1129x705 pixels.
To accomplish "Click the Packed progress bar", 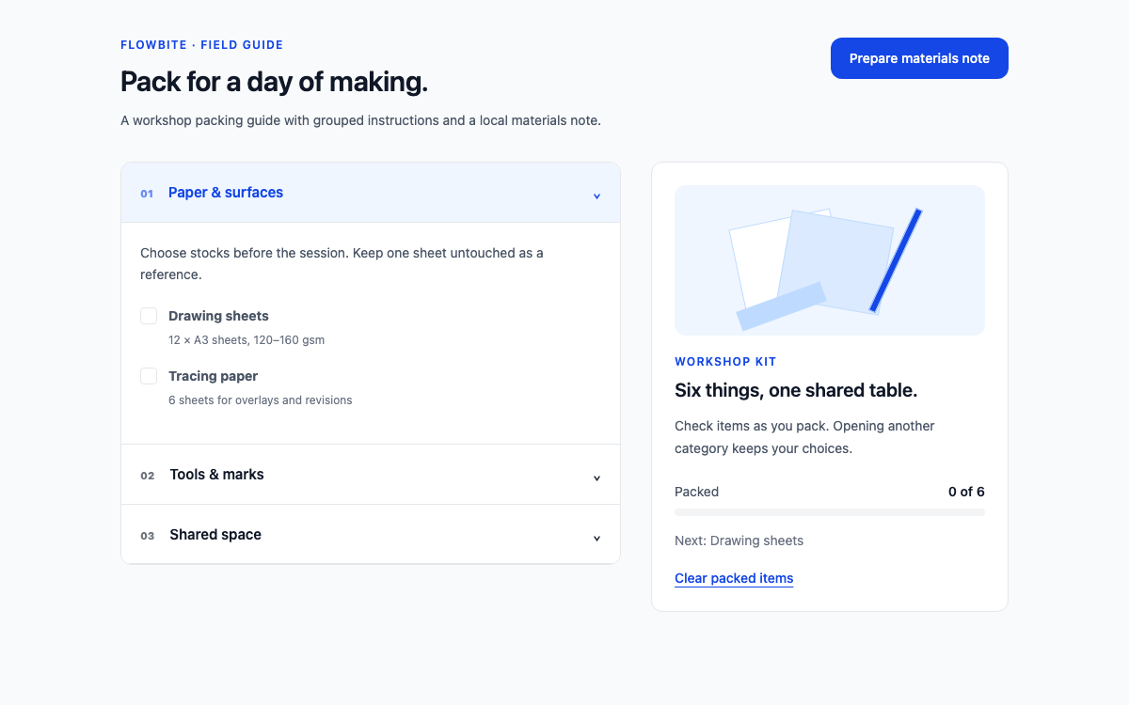I will pyautogui.click(x=830, y=512).
